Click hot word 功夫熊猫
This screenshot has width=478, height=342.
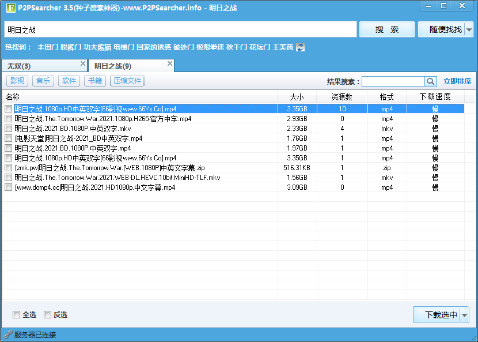[97, 47]
